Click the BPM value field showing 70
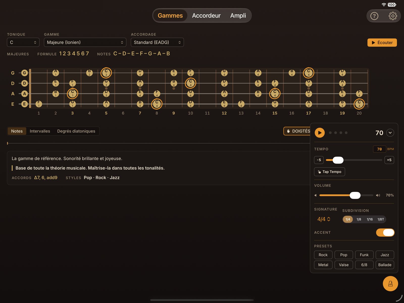Screen dimensions: 404x303 (x=379, y=149)
